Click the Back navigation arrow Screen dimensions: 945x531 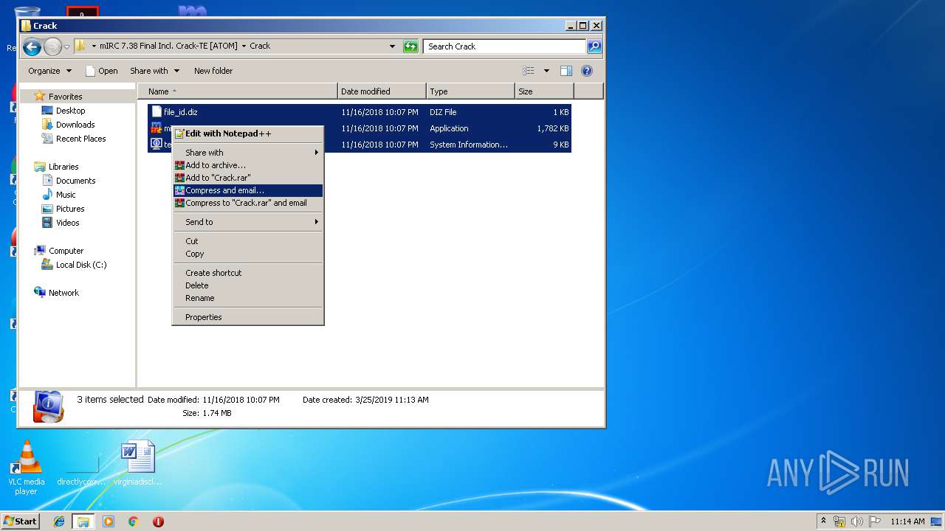32,47
